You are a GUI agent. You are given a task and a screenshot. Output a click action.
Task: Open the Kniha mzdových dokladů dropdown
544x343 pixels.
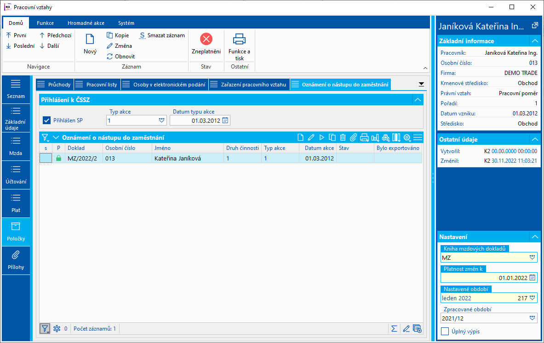[532, 257]
